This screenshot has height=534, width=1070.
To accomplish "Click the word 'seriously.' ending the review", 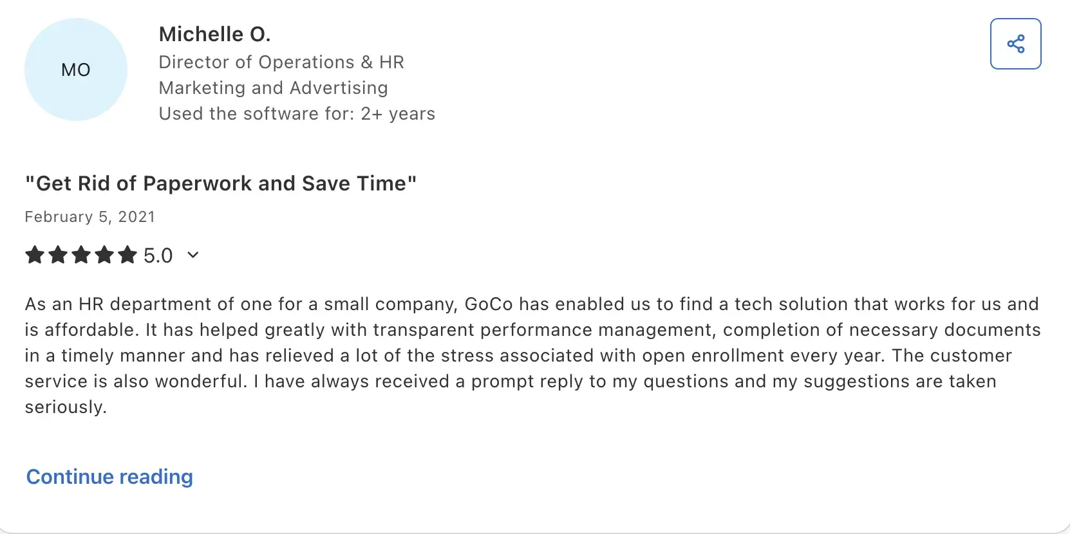I will click(66, 407).
